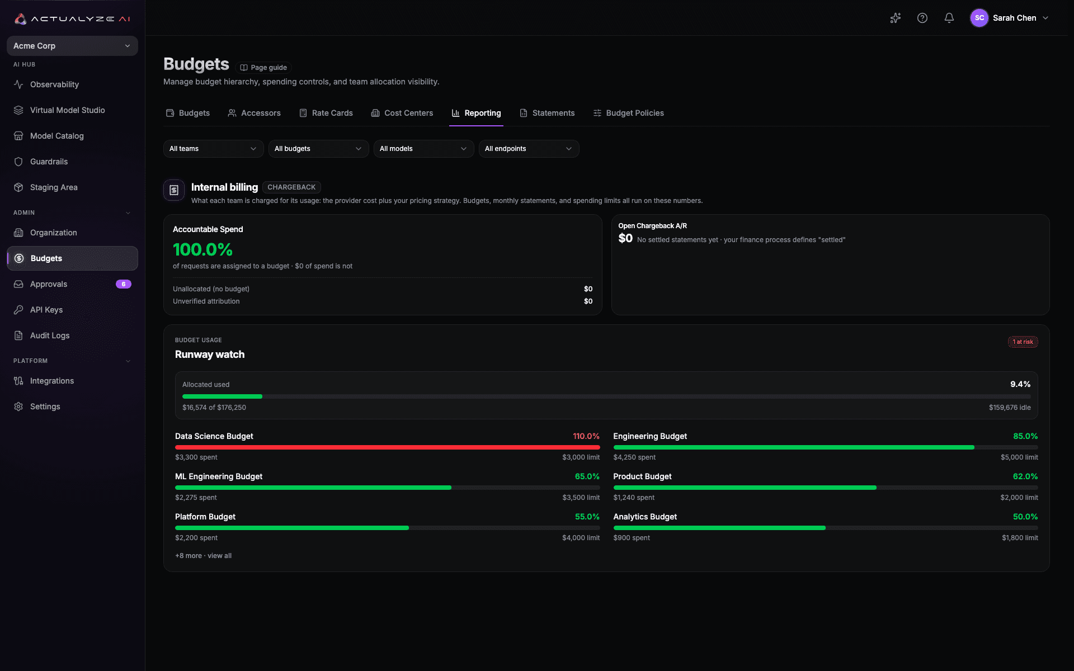The height and width of the screenshot is (671, 1074).
Task: Click the SC user avatar
Action: 979,18
